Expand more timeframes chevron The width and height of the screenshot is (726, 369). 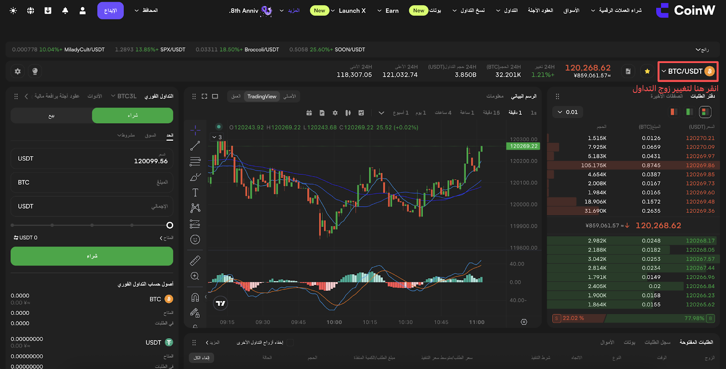click(381, 113)
